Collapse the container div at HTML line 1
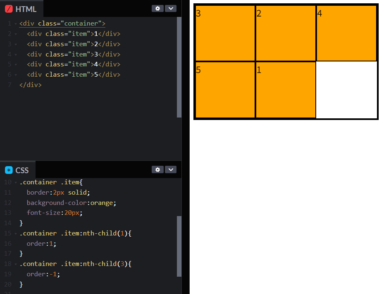This screenshot has width=379, height=294. click(16, 24)
